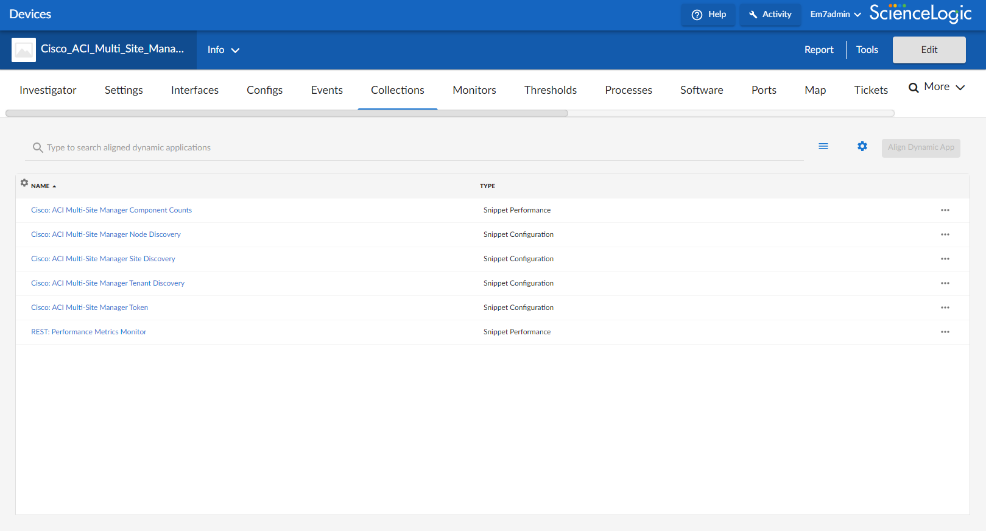Screen dimensions: 986x531
Task: Open the Activity wrench menu
Action: [770, 15]
